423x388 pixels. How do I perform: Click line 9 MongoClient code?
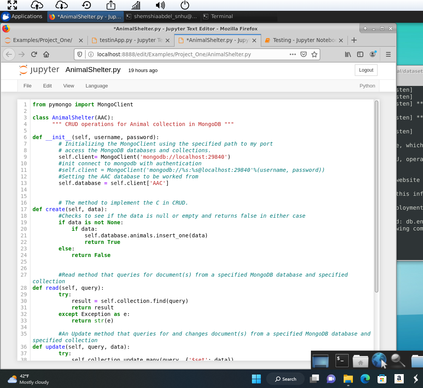coord(144,157)
